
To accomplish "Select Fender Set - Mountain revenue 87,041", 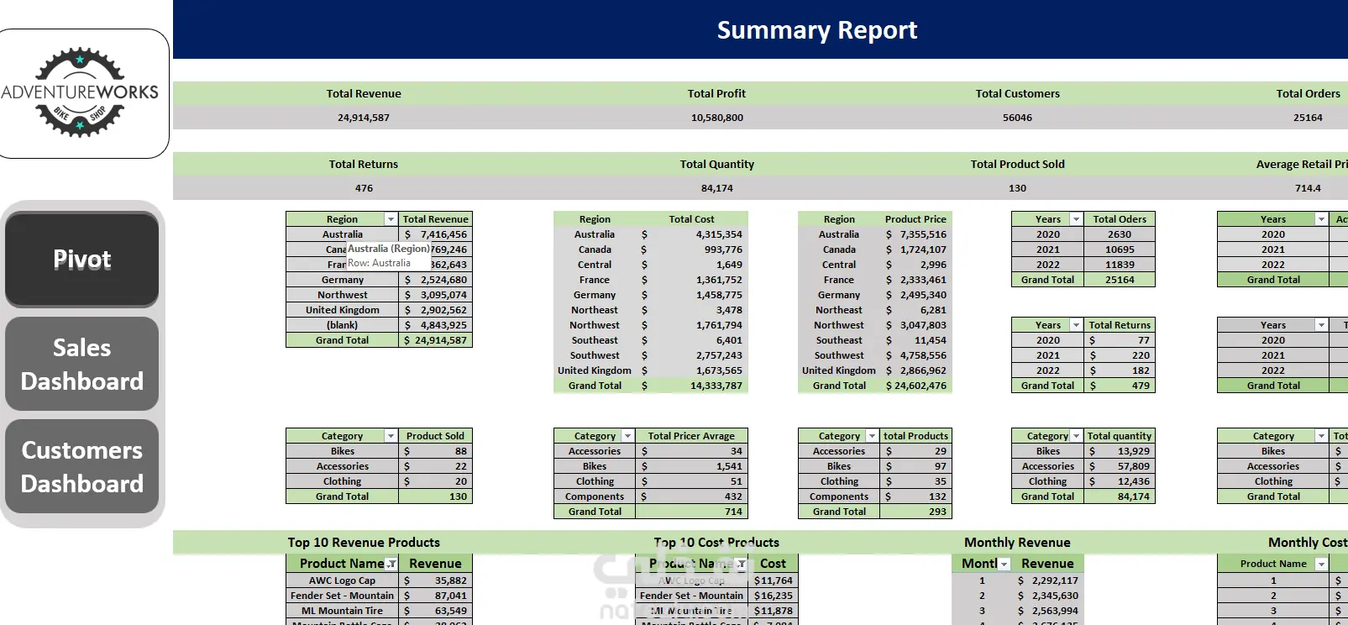I will (435, 596).
